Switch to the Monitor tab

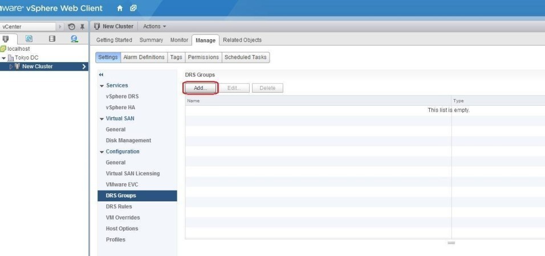click(179, 40)
